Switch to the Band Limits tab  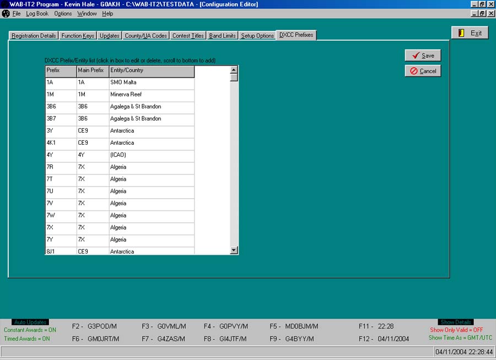tap(222, 35)
